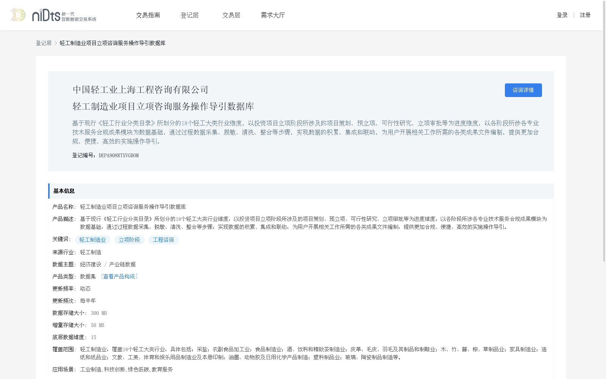Click the current breadcrumb page title
Screen dimensions: 606x379
(112, 43)
